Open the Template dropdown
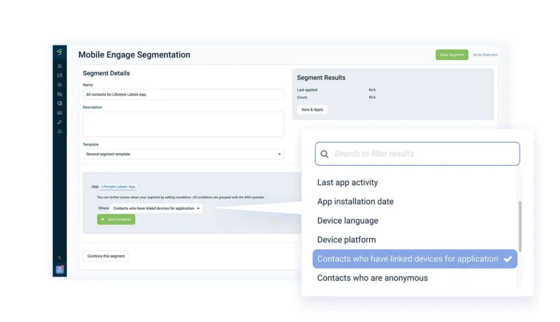Image resolution: width=560 pixels, height=322 pixels. click(x=184, y=154)
